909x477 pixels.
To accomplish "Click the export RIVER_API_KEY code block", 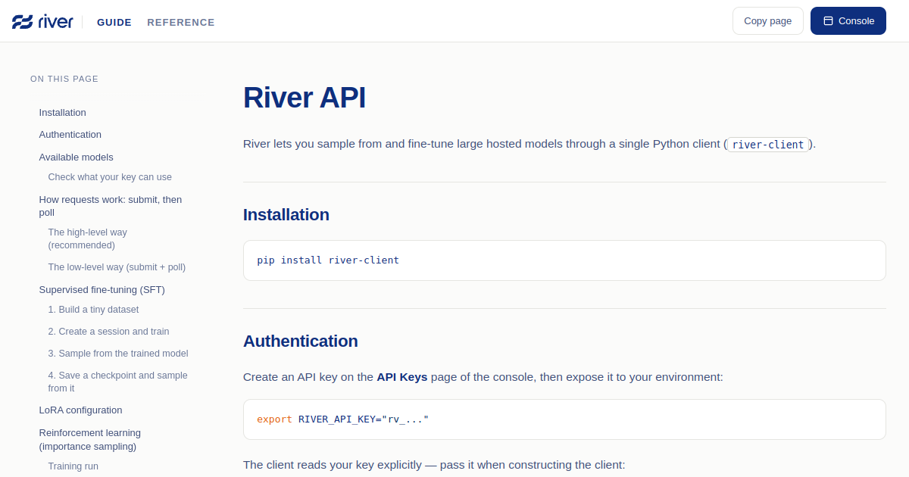I will [x=564, y=419].
